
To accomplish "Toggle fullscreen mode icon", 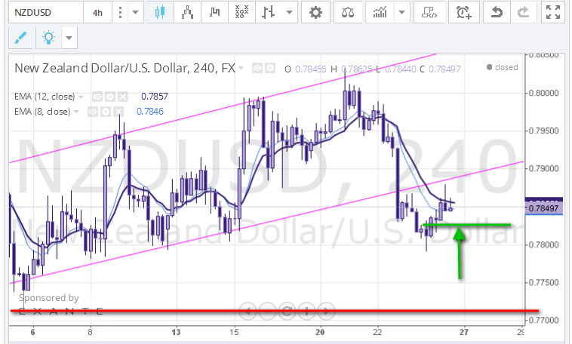I will point(553,12).
